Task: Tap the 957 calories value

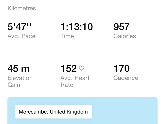Action: pyautogui.click(x=121, y=27)
